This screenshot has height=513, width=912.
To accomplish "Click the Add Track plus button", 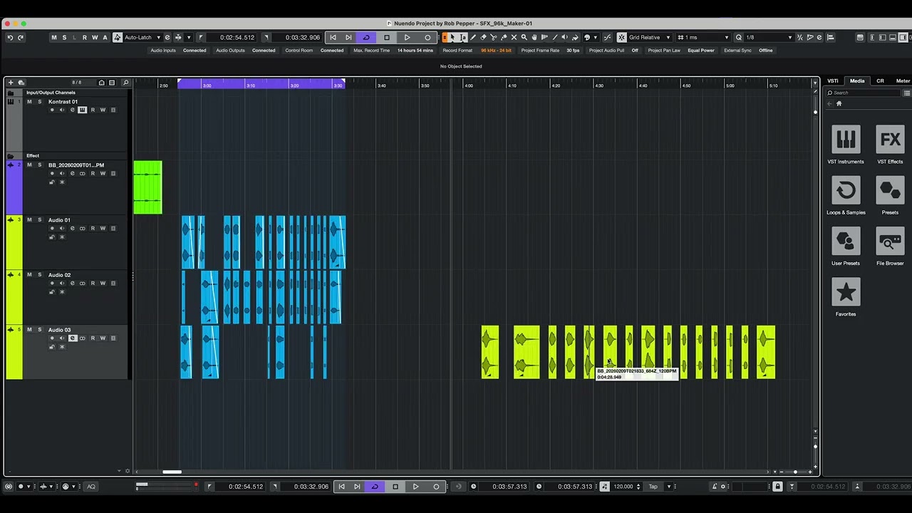I will (11, 83).
